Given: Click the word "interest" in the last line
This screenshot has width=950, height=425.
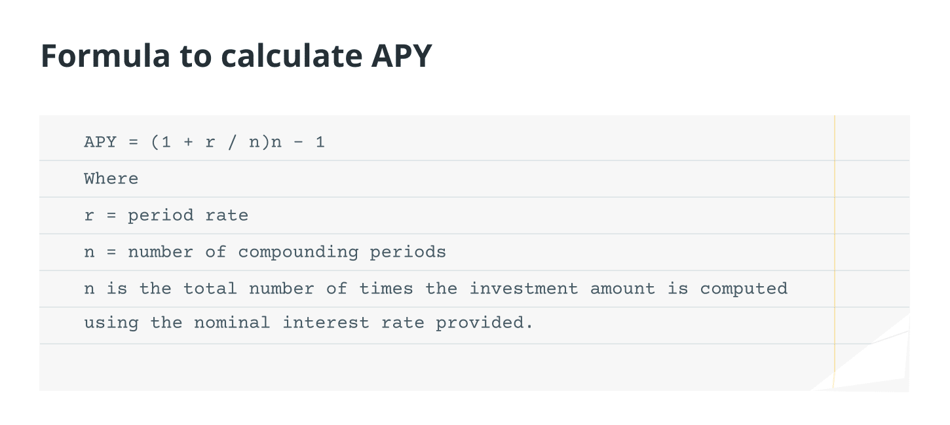Looking at the screenshot, I should [x=326, y=323].
